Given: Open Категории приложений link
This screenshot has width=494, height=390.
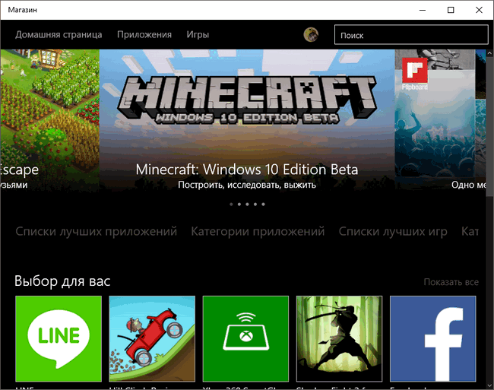Looking at the screenshot, I should [x=258, y=232].
